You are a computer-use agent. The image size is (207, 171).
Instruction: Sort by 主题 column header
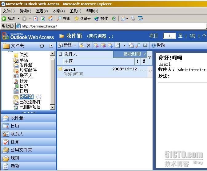(x=99, y=61)
